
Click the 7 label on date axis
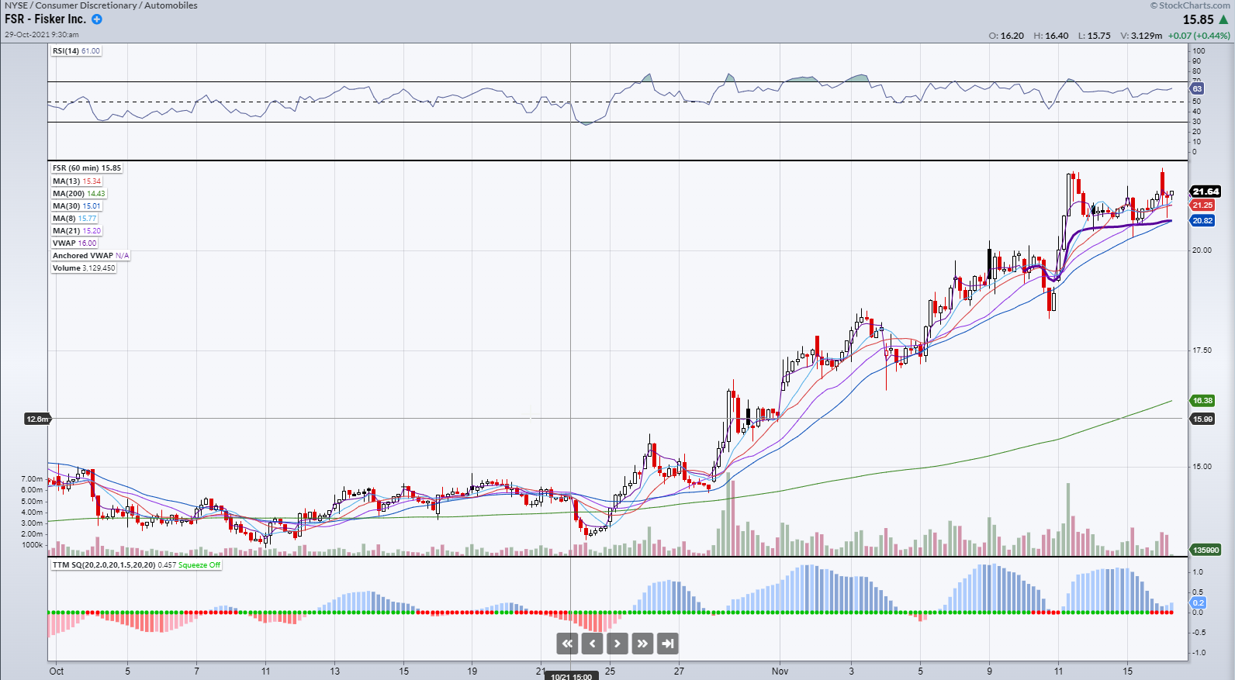tap(196, 671)
